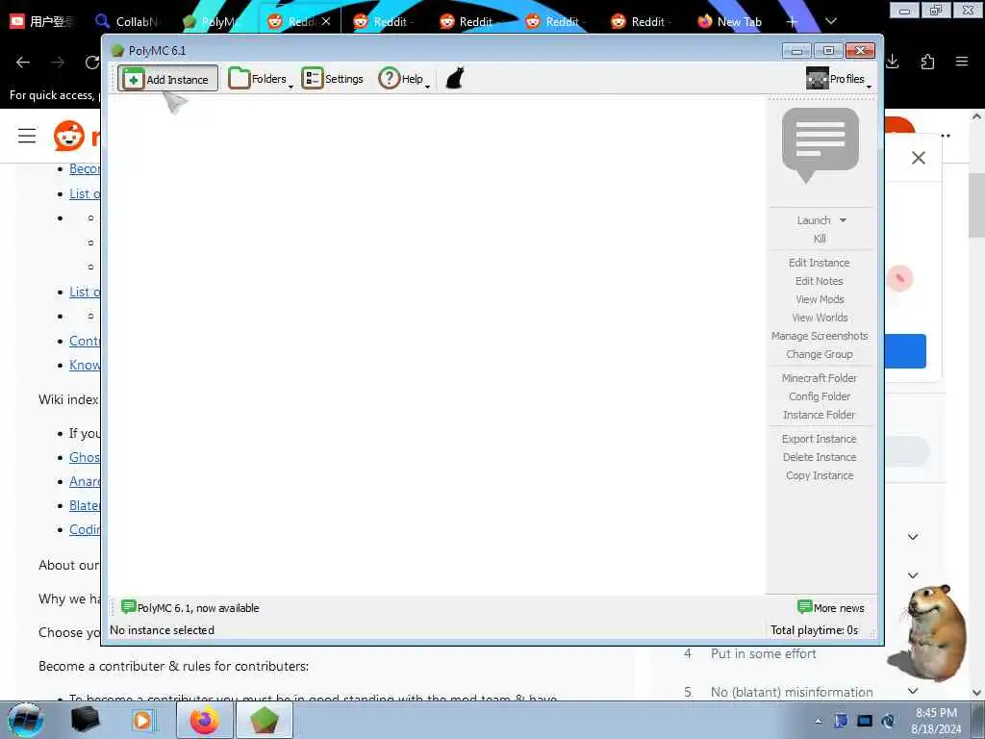This screenshot has width=985, height=739.
Task: Switch to the PolyMC browser tab
Action: [x=213, y=21]
